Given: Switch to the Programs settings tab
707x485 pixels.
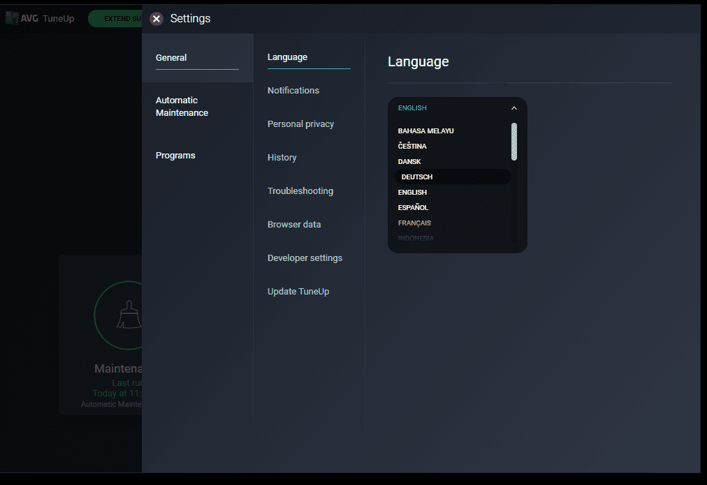Looking at the screenshot, I should click(175, 156).
